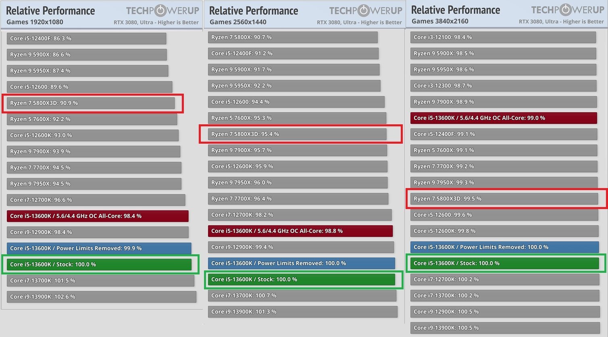Click the 'Games 2560x1440' subtitle
This screenshot has width=608, height=337.
[x=238, y=22]
